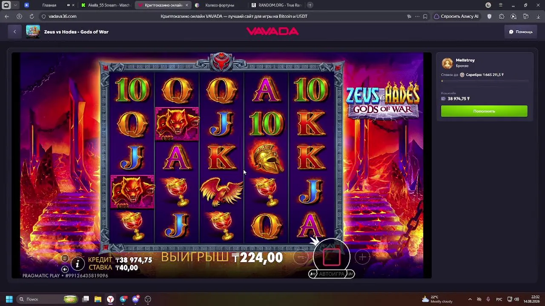Open the Windows Start menu
The width and height of the screenshot is (545, 306).
coord(9,299)
